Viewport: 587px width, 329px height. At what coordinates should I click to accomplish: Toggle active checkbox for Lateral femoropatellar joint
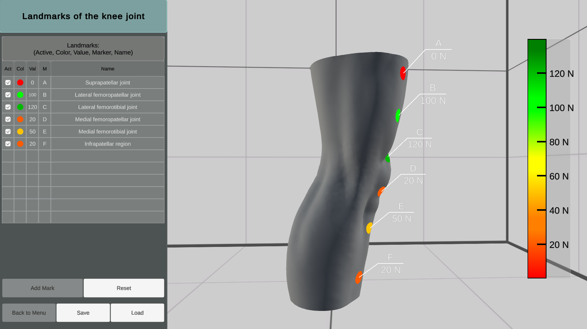[x=8, y=95]
